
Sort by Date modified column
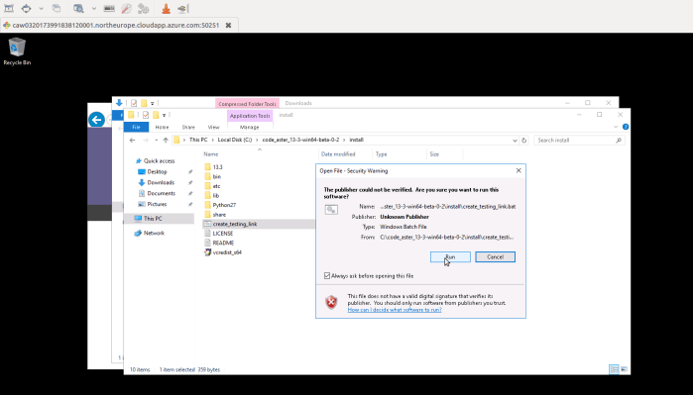338,154
